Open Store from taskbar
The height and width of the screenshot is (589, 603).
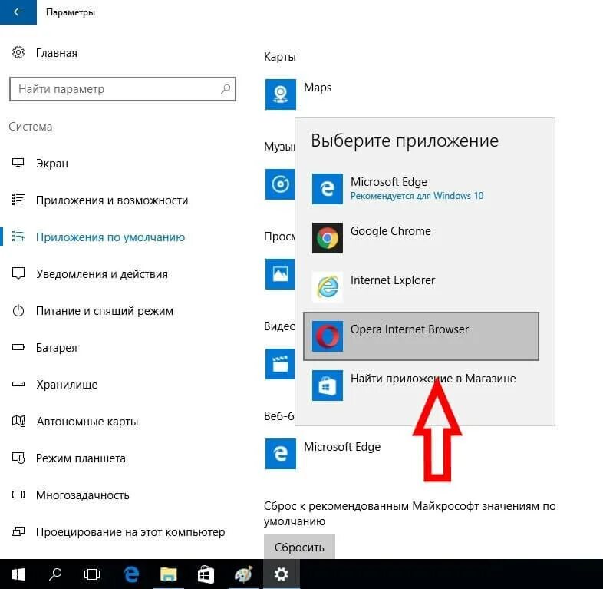(x=206, y=574)
